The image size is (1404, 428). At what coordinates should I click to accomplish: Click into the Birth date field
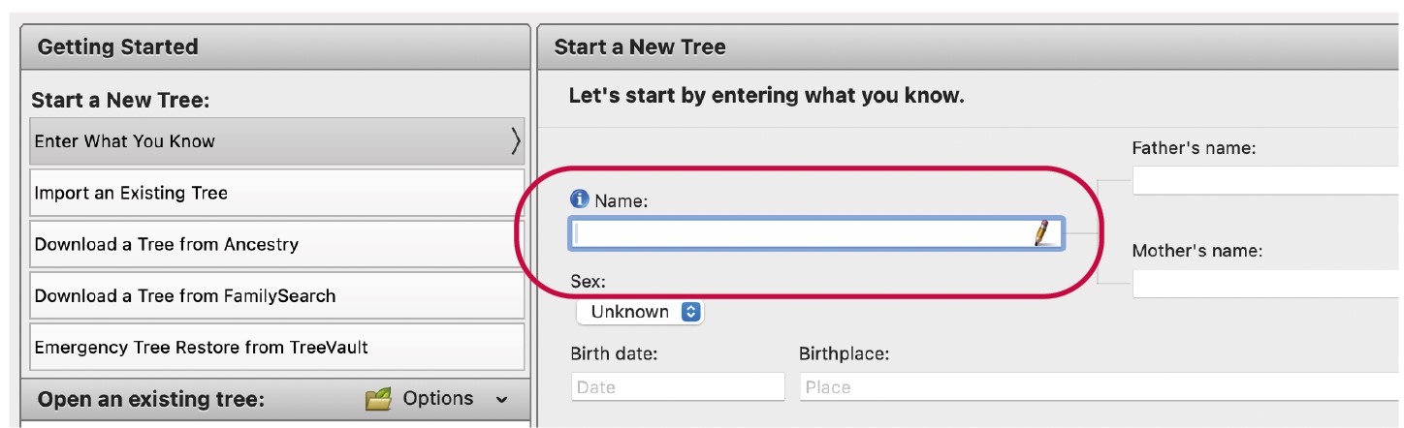pos(677,387)
